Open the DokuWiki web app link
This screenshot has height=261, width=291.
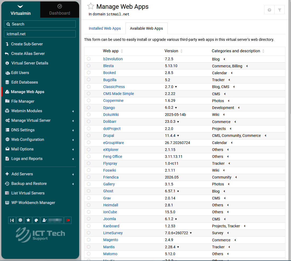click(x=111, y=115)
